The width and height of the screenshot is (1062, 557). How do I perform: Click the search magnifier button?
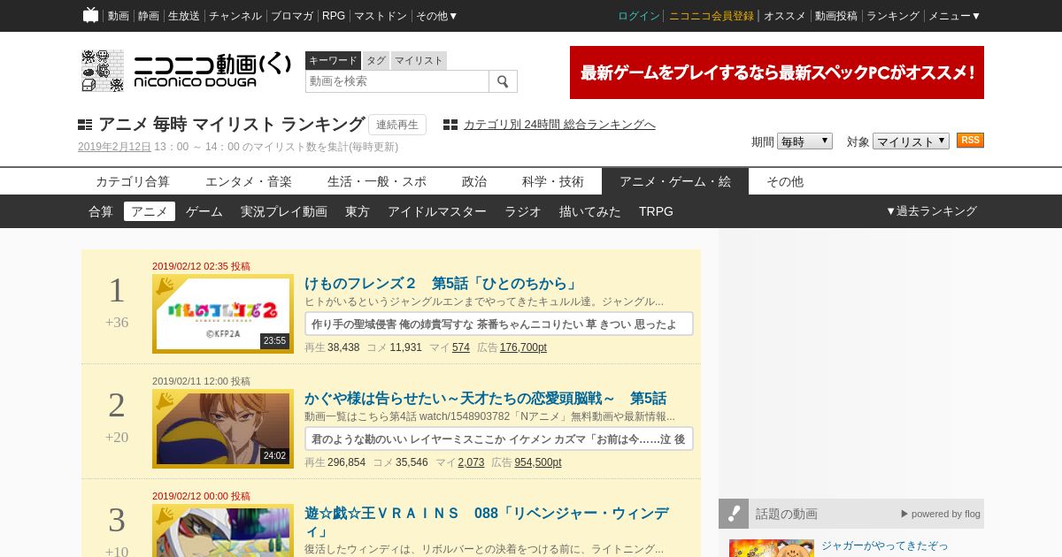(503, 81)
